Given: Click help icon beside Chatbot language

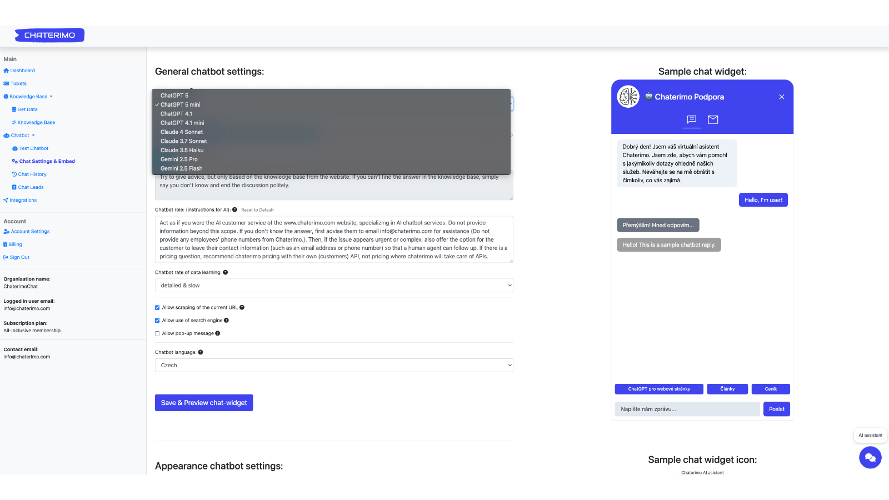Looking at the screenshot, I should coord(201,352).
